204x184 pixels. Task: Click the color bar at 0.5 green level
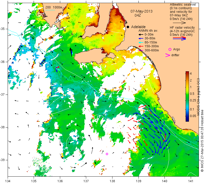click(x=187, y=94)
